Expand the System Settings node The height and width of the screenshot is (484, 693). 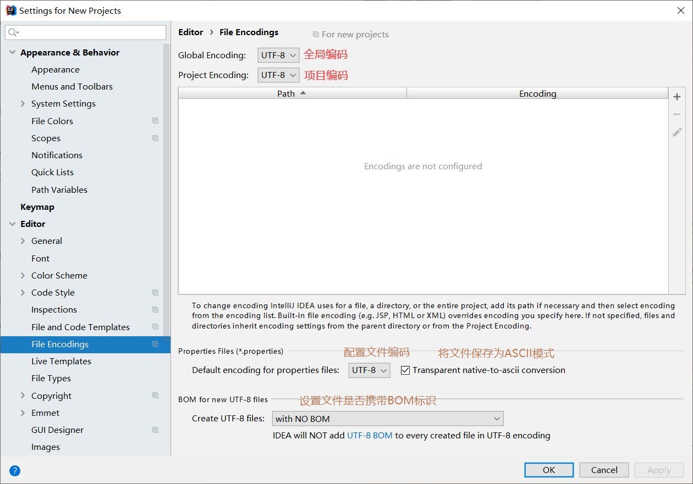click(23, 103)
